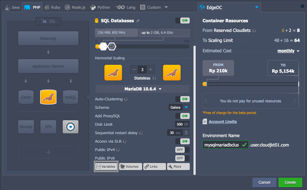Click the pencil icon beside SQL Databases
The height and width of the screenshot is (190, 307).
138,21
